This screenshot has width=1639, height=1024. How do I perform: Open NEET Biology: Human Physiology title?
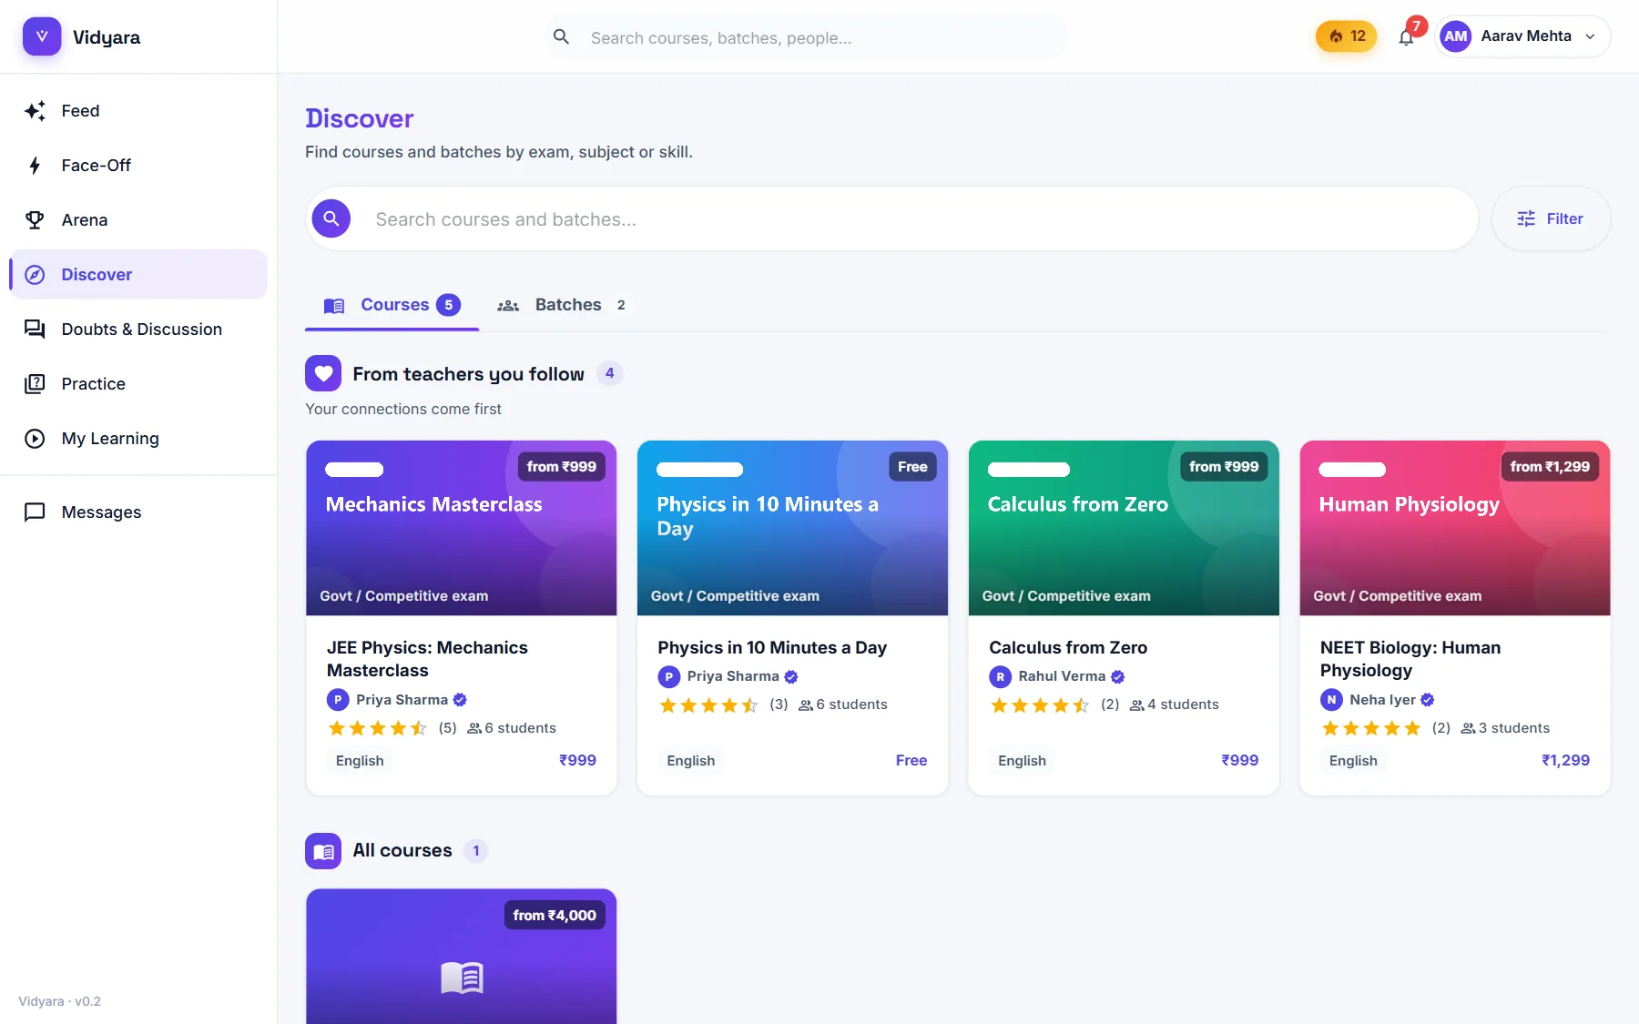pyautogui.click(x=1410, y=659)
